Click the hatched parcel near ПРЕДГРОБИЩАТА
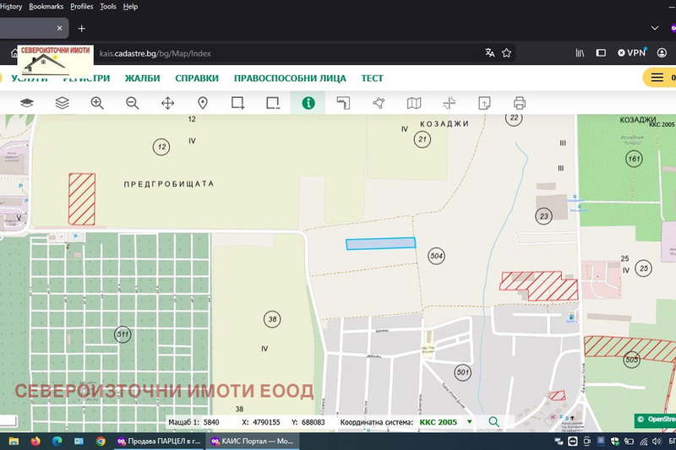676x450 pixels. click(82, 199)
